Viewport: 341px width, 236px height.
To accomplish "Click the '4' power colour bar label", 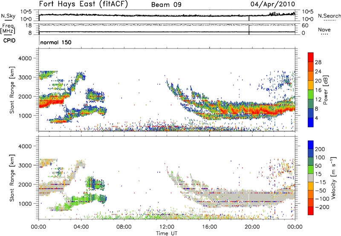I will [317, 118].
